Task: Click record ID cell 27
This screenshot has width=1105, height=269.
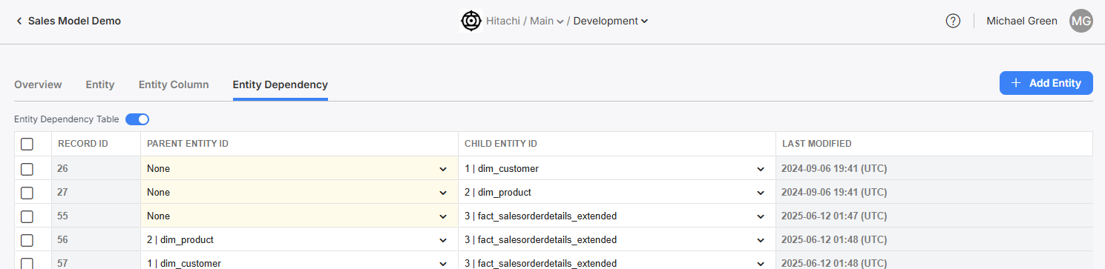Action: pyautogui.click(x=96, y=193)
